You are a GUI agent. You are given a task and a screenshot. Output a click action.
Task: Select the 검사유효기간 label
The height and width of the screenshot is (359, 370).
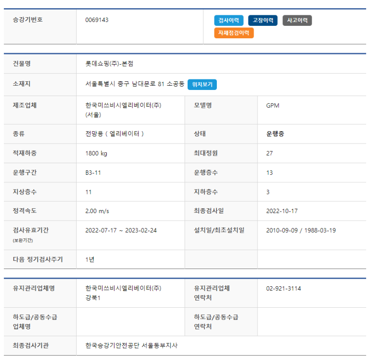(x=31, y=230)
